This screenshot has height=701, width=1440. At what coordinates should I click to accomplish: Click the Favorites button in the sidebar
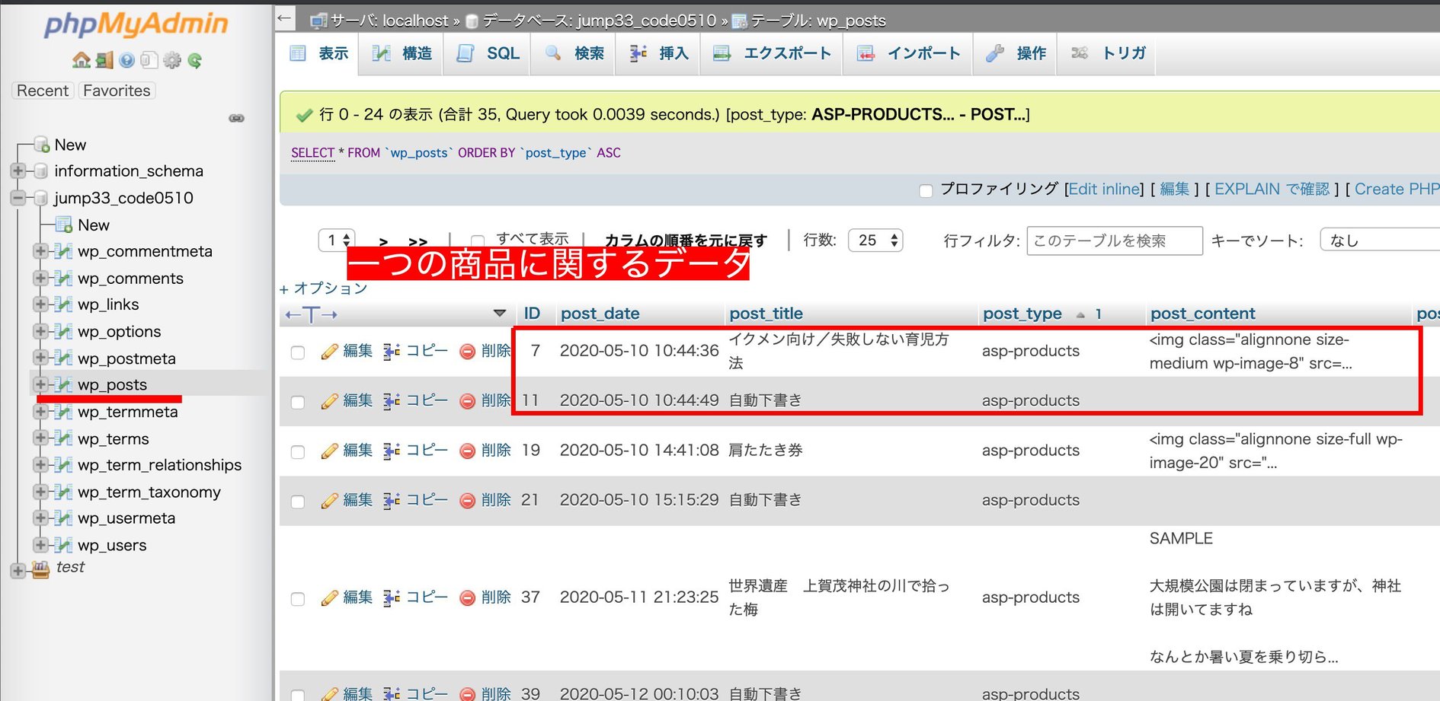(x=117, y=91)
